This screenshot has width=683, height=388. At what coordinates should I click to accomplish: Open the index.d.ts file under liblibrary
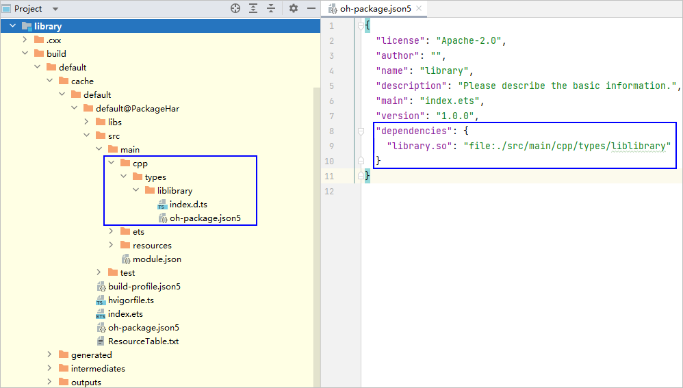point(188,204)
